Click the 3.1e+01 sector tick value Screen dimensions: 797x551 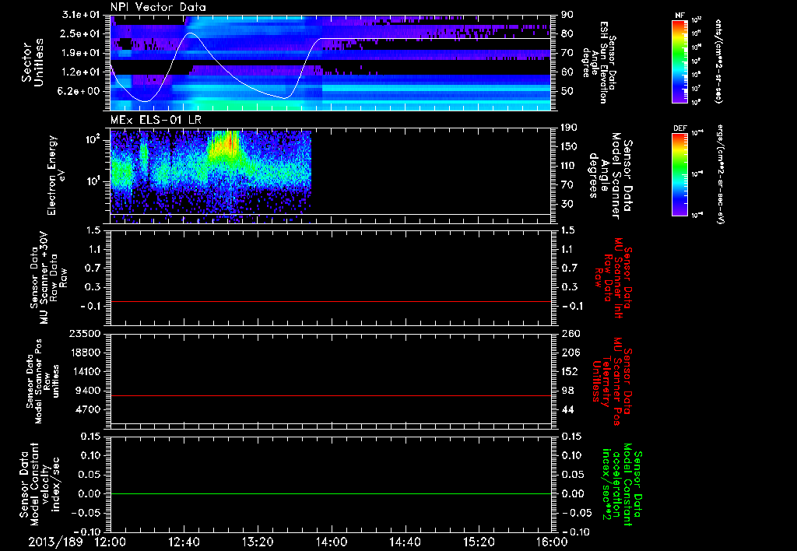coord(80,15)
